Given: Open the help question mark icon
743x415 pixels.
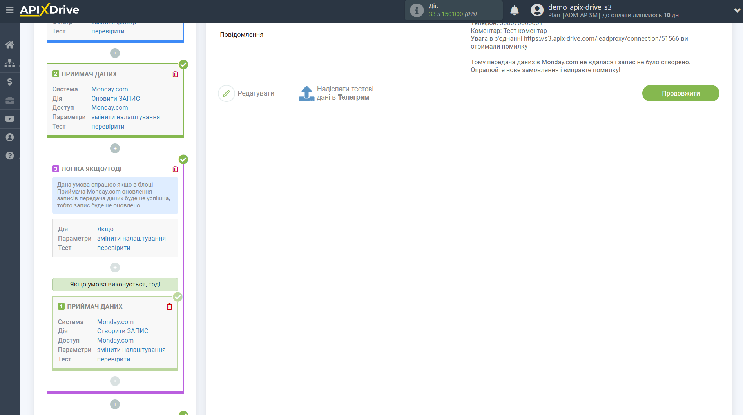Looking at the screenshot, I should tap(10, 156).
